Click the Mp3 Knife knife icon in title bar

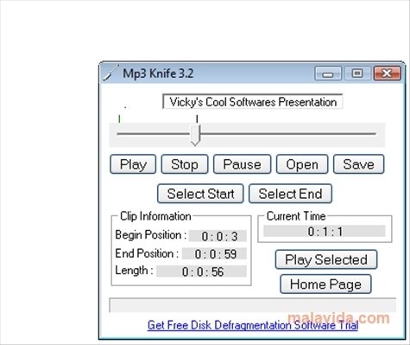pos(110,73)
